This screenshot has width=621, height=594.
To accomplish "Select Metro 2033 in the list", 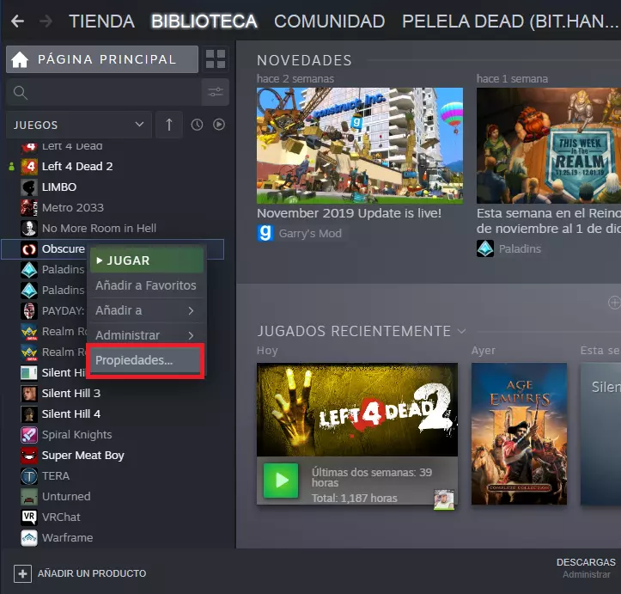I will click(x=73, y=208).
